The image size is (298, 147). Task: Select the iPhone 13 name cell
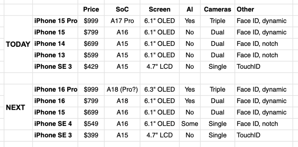(49, 55)
